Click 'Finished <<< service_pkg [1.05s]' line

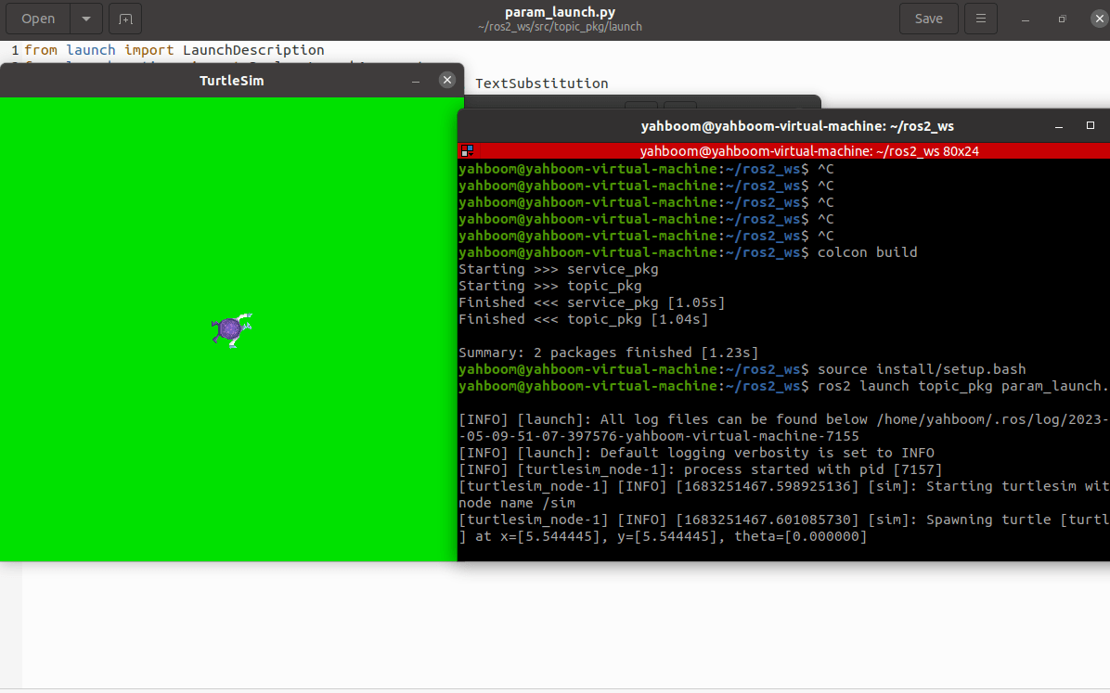[592, 303]
